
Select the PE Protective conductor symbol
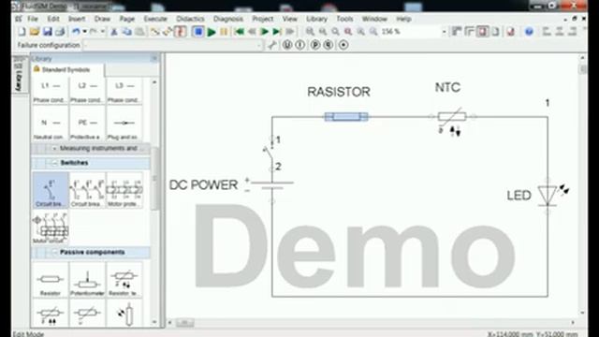(87, 124)
